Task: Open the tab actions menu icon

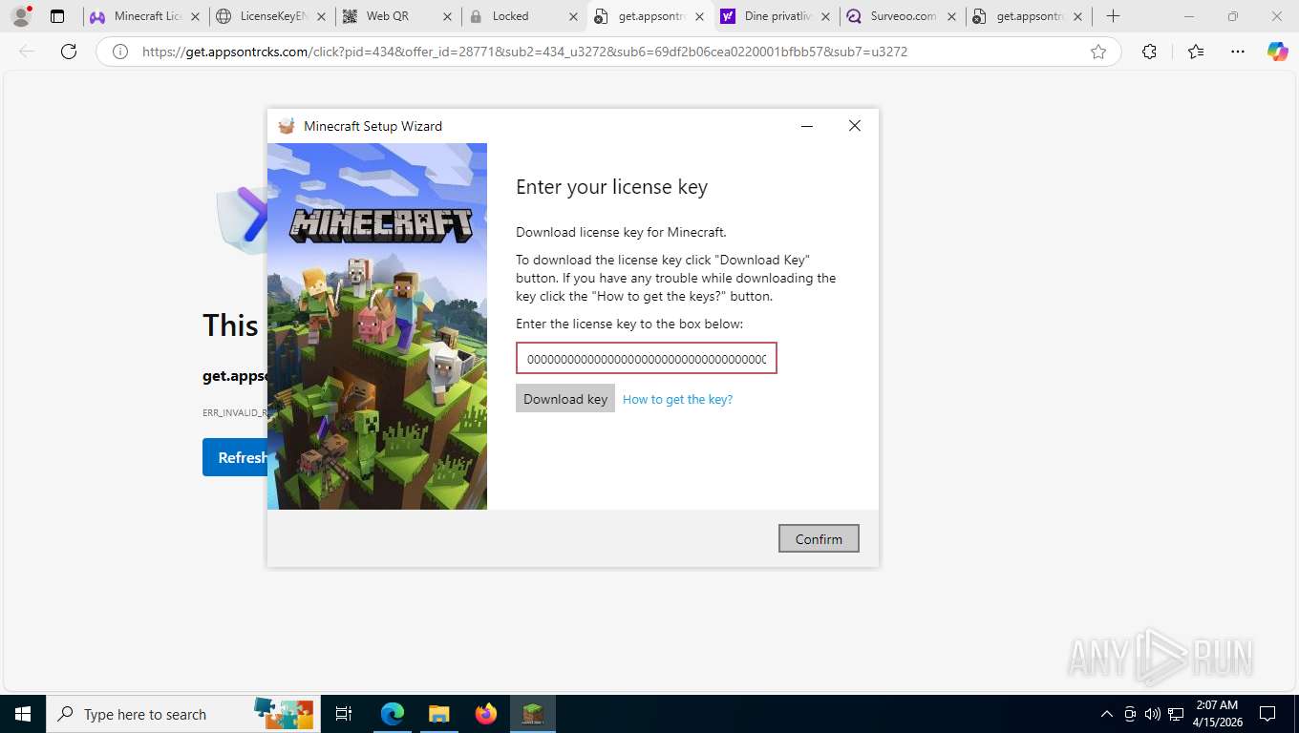Action: [x=57, y=16]
